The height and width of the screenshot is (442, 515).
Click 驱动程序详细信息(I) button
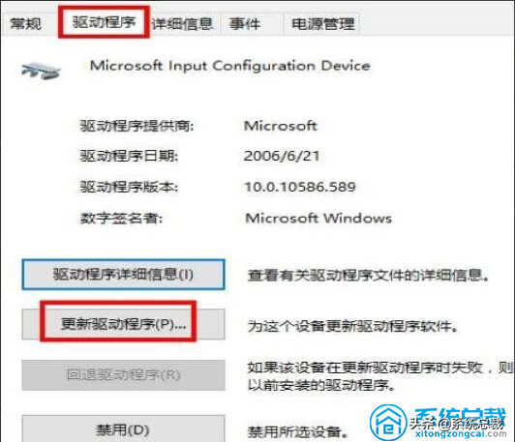[x=124, y=275]
